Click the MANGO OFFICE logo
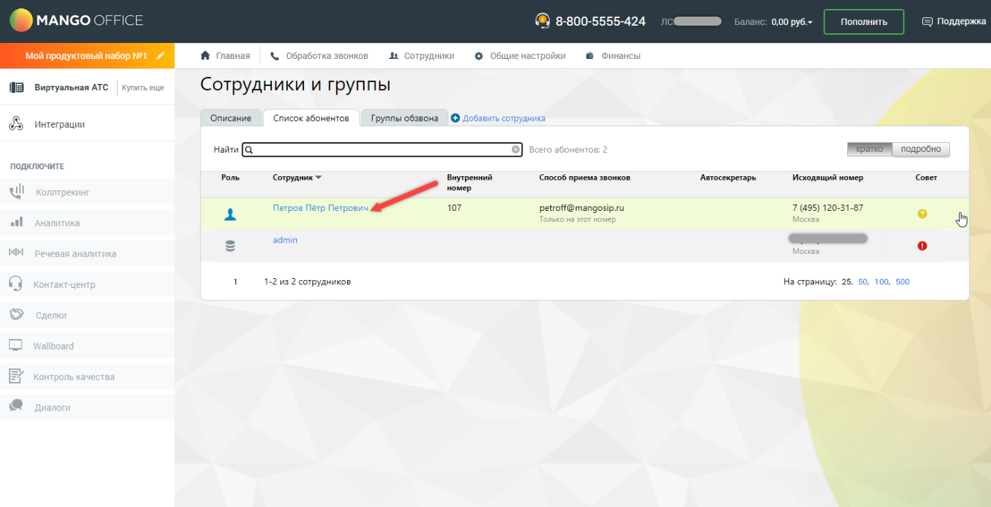 click(x=76, y=21)
